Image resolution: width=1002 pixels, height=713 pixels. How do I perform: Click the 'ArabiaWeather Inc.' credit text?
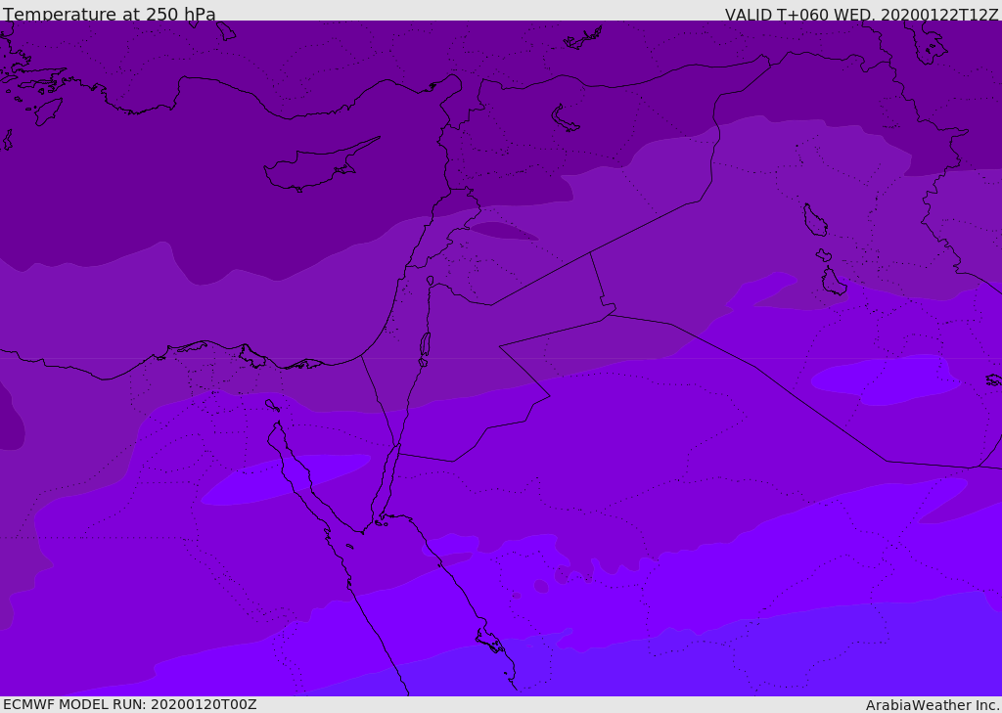tap(933, 705)
